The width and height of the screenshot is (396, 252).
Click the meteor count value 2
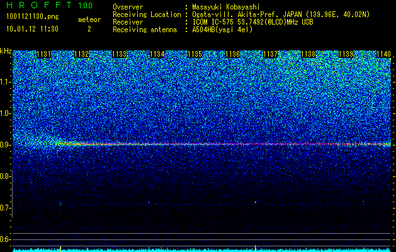point(89,29)
